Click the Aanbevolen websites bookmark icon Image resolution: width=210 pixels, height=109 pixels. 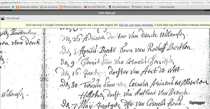18,7
